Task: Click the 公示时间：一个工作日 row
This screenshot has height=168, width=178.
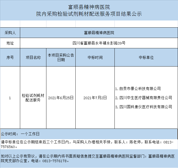Action: (20, 134)
